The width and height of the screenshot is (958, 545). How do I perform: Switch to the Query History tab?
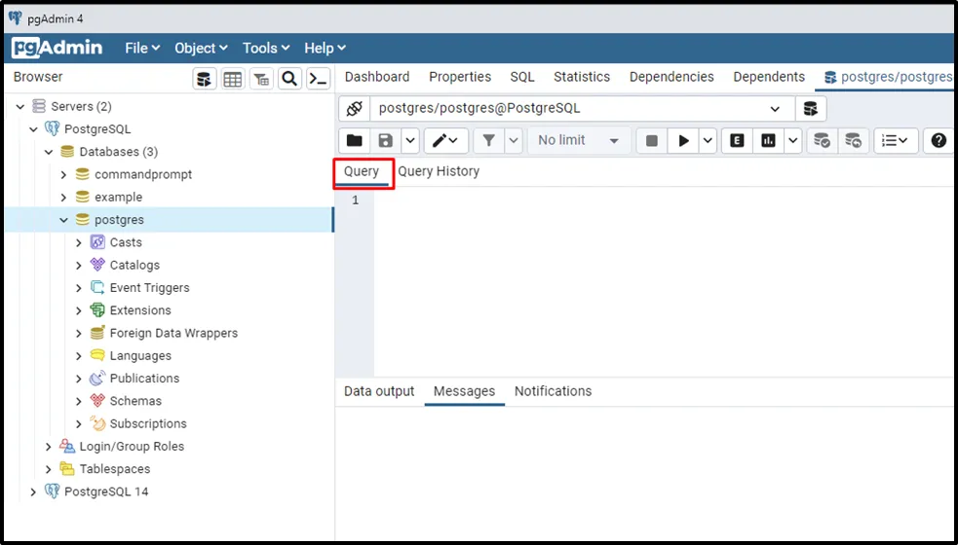click(439, 171)
